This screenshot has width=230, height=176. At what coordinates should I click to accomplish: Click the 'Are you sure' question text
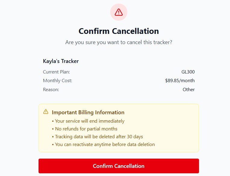pos(119,42)
